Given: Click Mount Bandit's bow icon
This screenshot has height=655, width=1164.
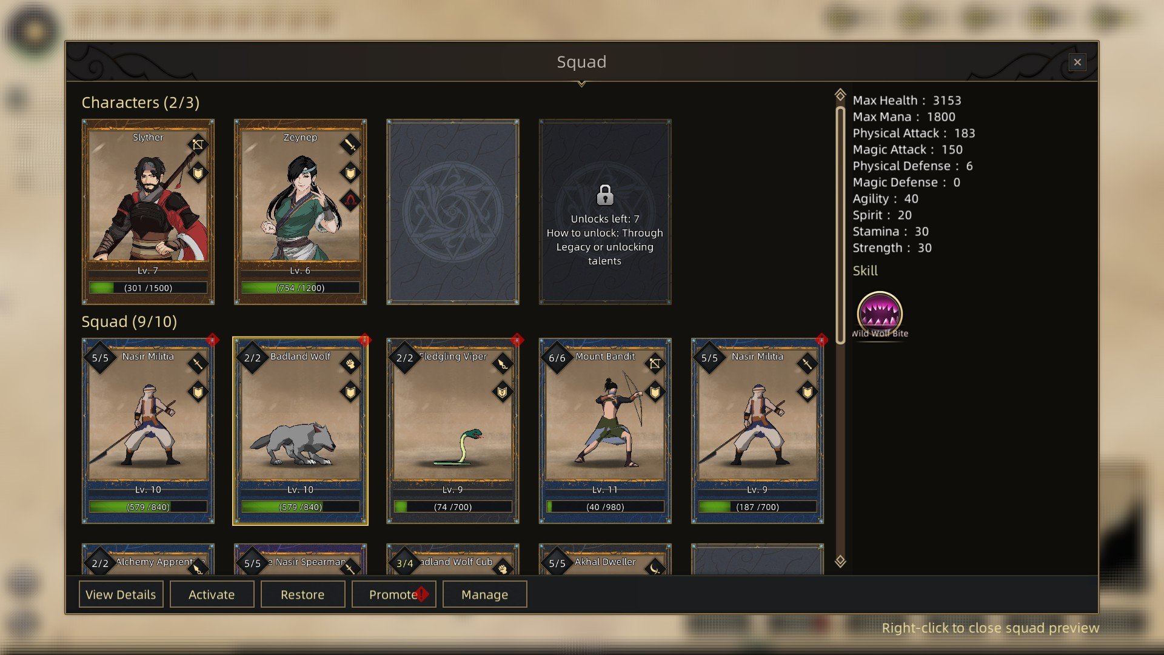Looking at the screenshot, I should coord(655,363).
